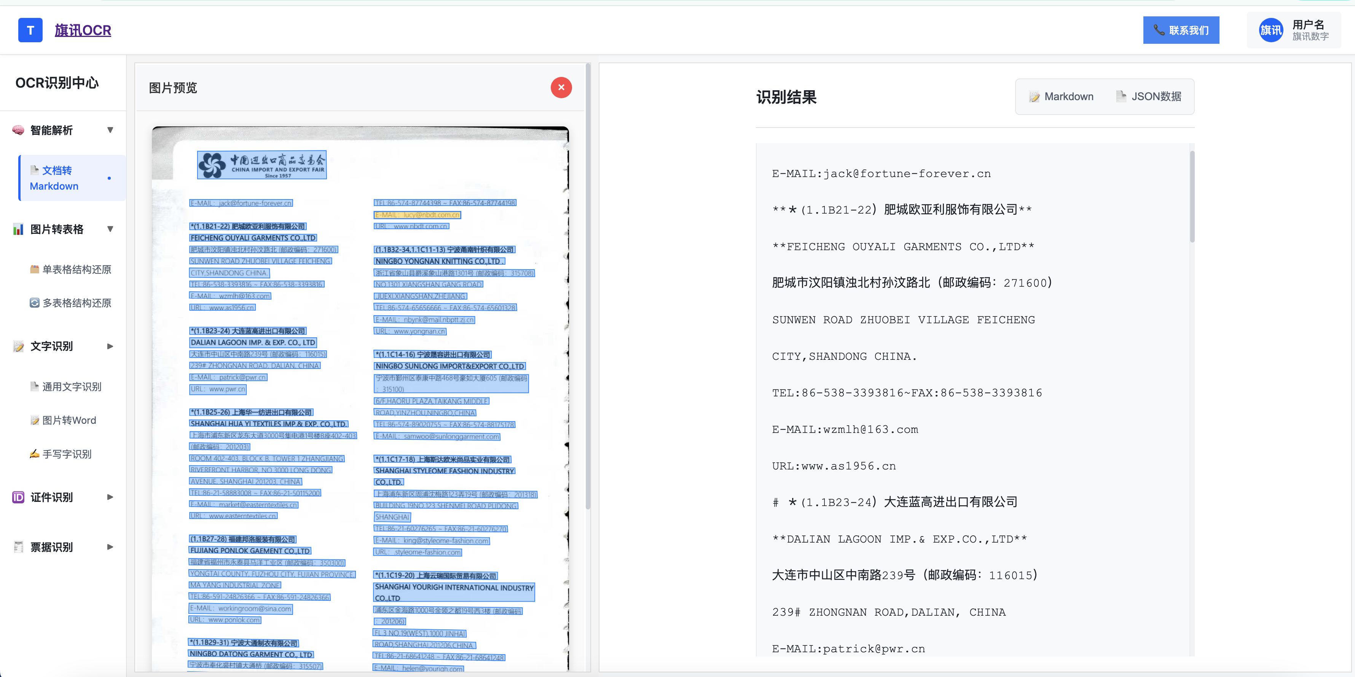
Task: Collapse the 图片转表格 section arrow
Action: pos(110,229)
